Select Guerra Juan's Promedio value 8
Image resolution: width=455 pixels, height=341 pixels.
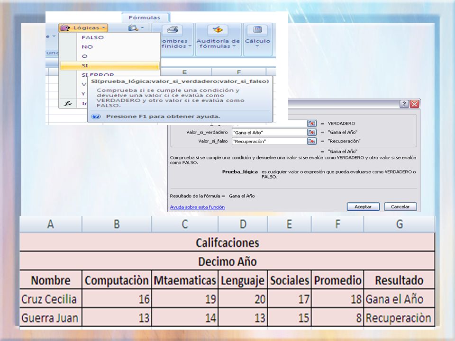coord(338,317)
